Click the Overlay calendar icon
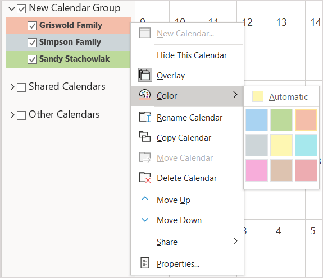The height and width of the screenshot is (278, 323). tap(145, 75)
